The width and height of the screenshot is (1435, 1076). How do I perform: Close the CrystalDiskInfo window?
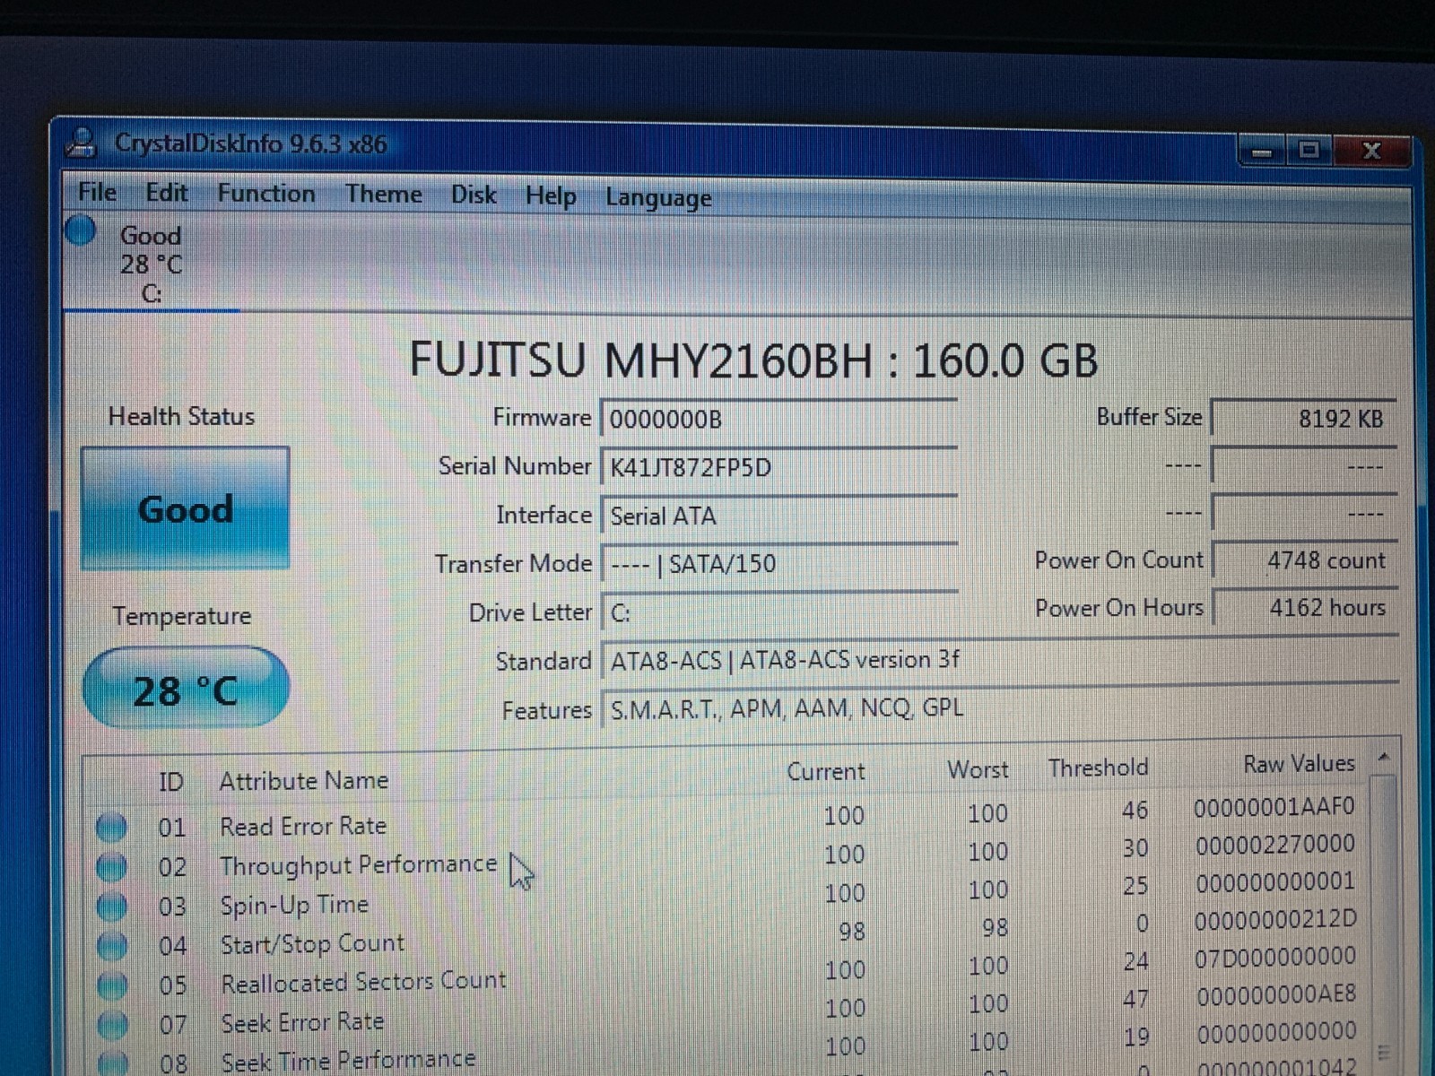[1371, 150]
